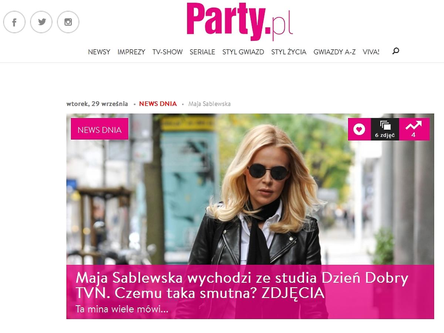Go to SERIALE section
The width and height of the screenshot is (444, 333).
click(202, 52)
